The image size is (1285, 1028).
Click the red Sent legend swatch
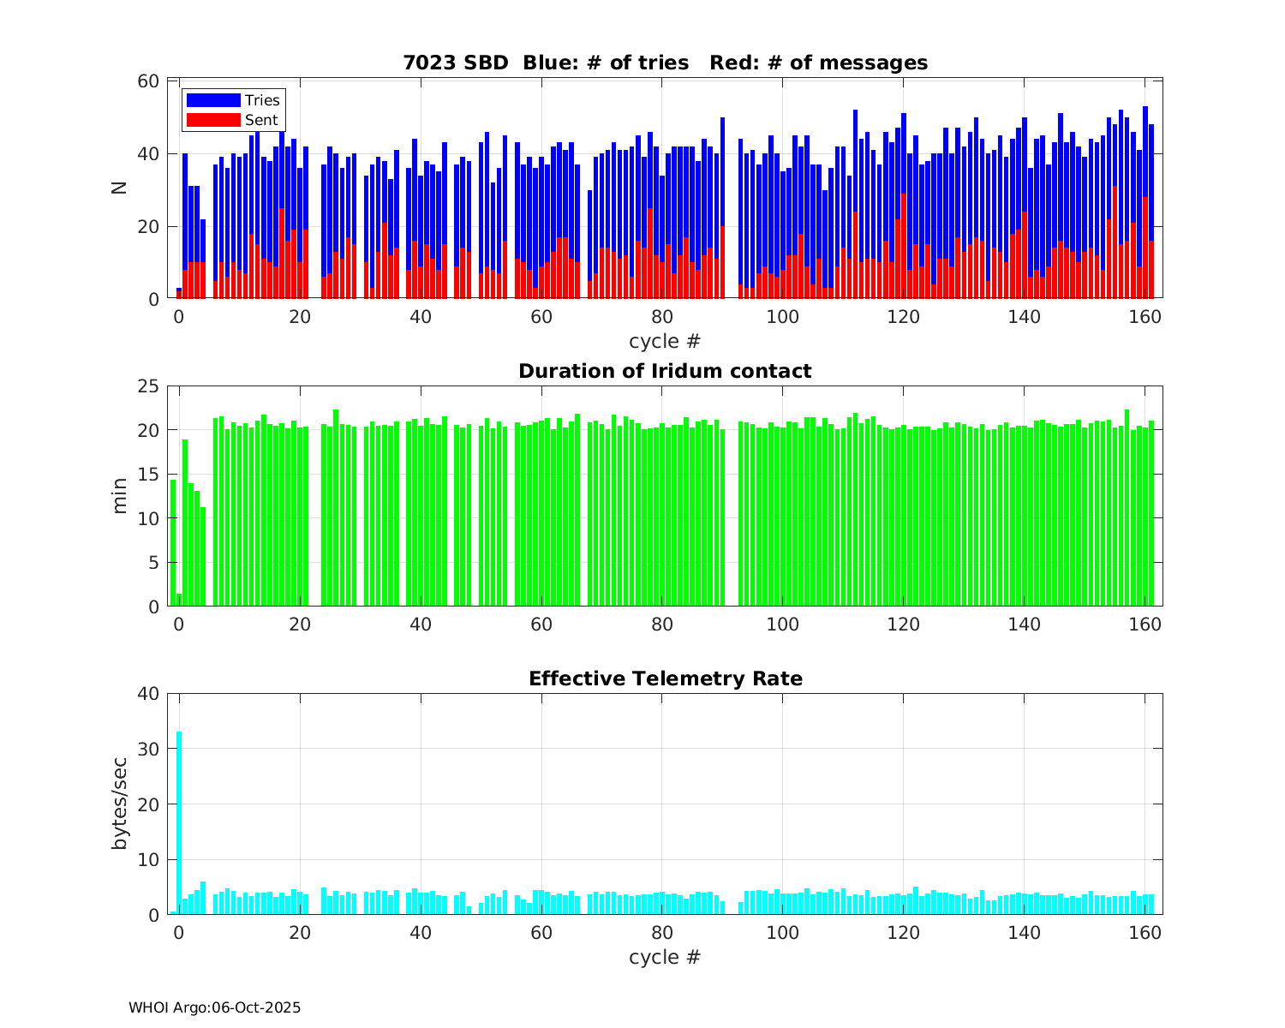click(x=213, y=121)
